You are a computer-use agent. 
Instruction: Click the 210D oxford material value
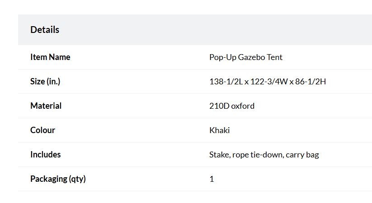(x=232, y=106)
